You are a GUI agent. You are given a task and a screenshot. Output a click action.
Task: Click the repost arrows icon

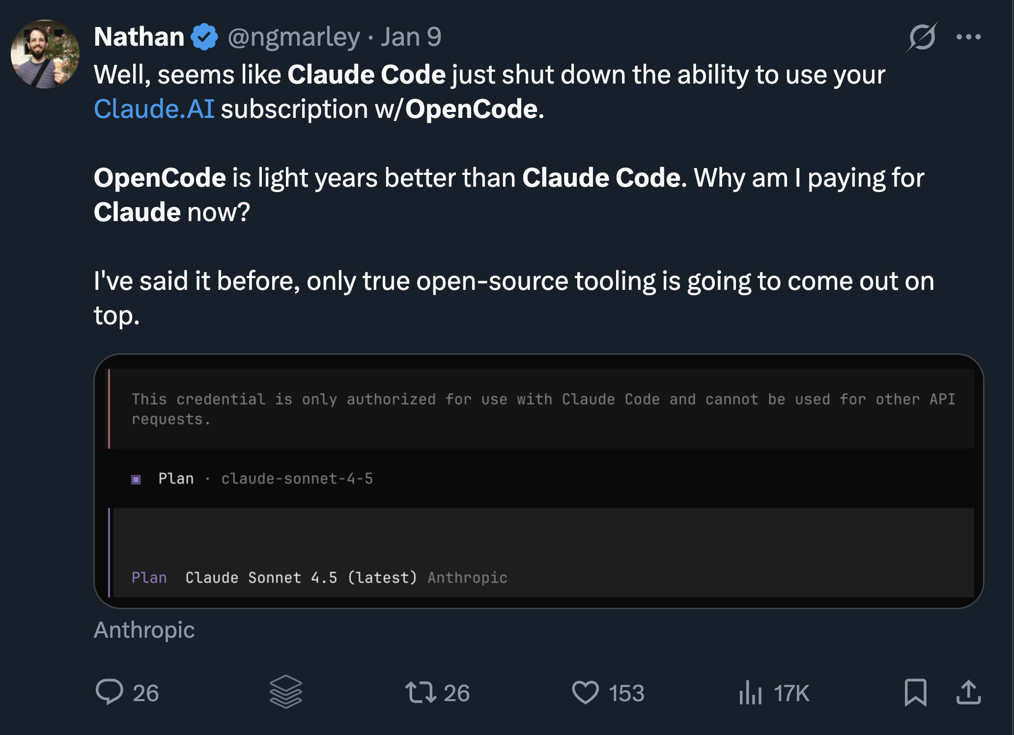[420, 692]
